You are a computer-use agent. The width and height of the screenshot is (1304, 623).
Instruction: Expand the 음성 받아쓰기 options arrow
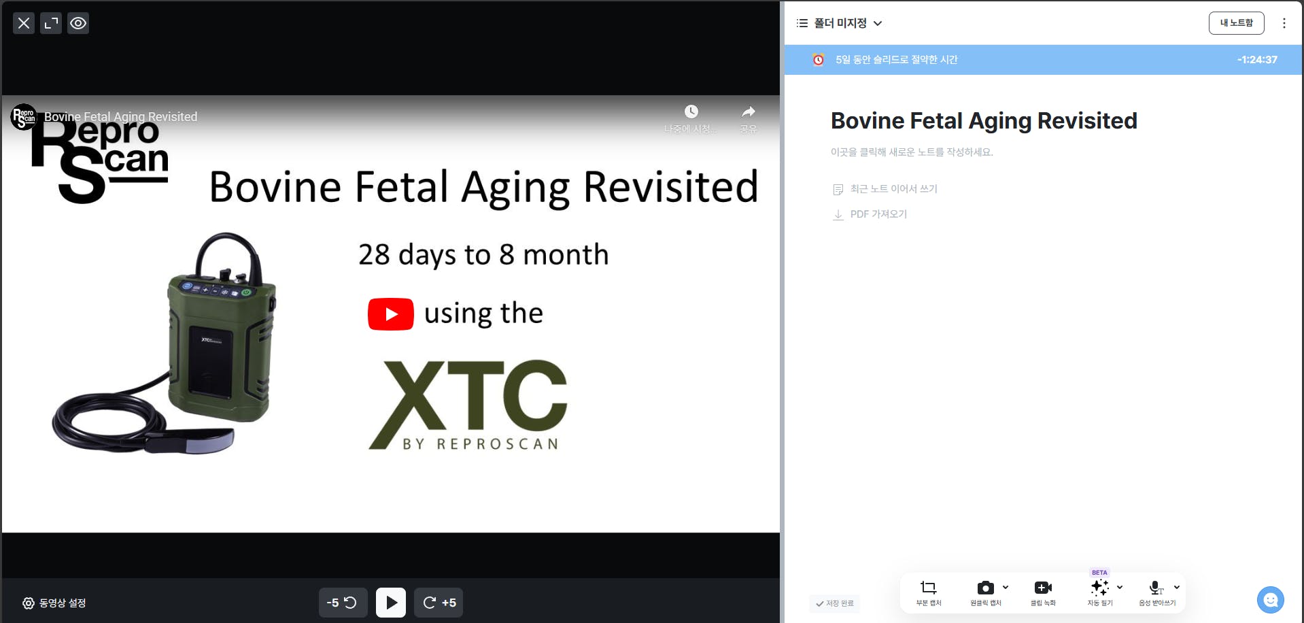[1177, 587]
